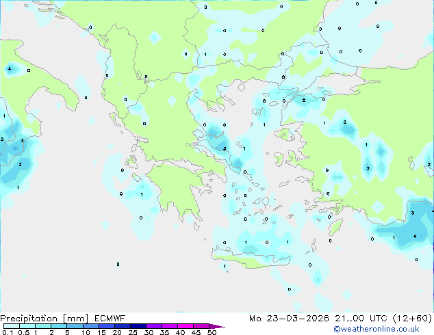Image resolution: width=434 pixels, height=335 pixels.
Task: Click the 20–25 mm legend color swatch
Action: point(122,326)
